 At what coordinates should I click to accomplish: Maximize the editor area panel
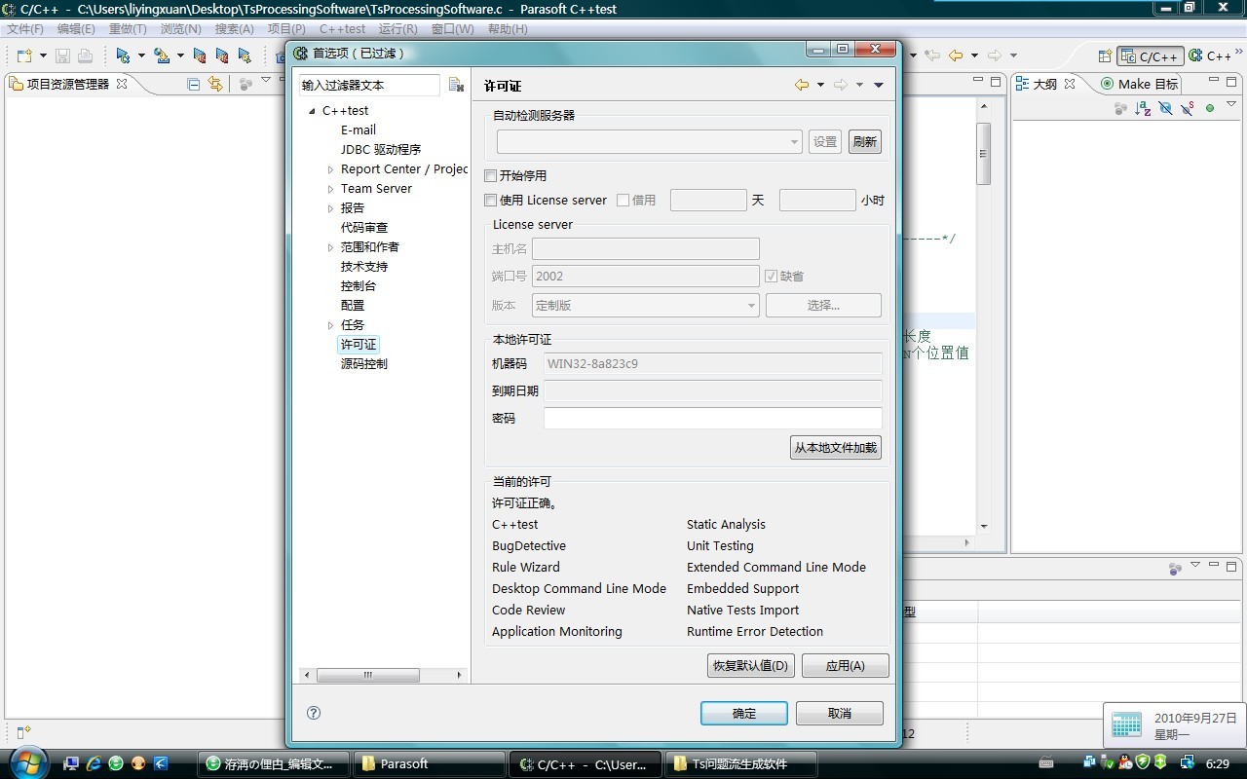tap(996, 83)
